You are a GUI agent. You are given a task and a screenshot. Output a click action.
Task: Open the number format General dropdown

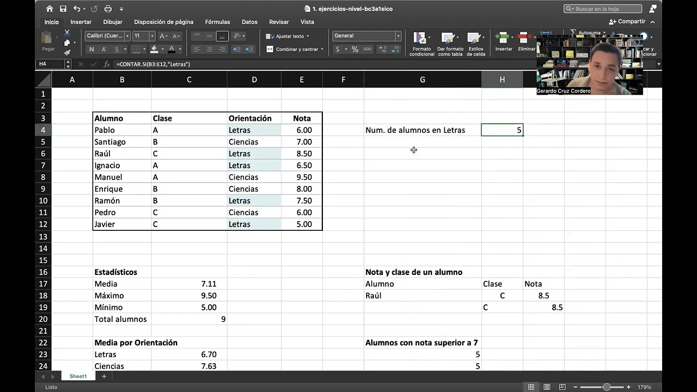click(x=398, y=36)
